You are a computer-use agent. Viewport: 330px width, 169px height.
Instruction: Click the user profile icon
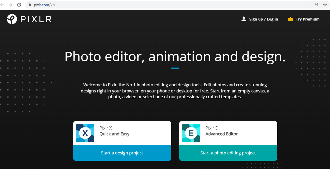click(x=244, y=19)
